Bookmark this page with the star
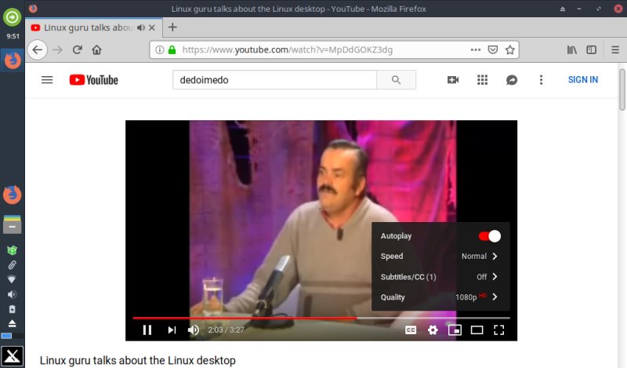 (x=510, y=49)
